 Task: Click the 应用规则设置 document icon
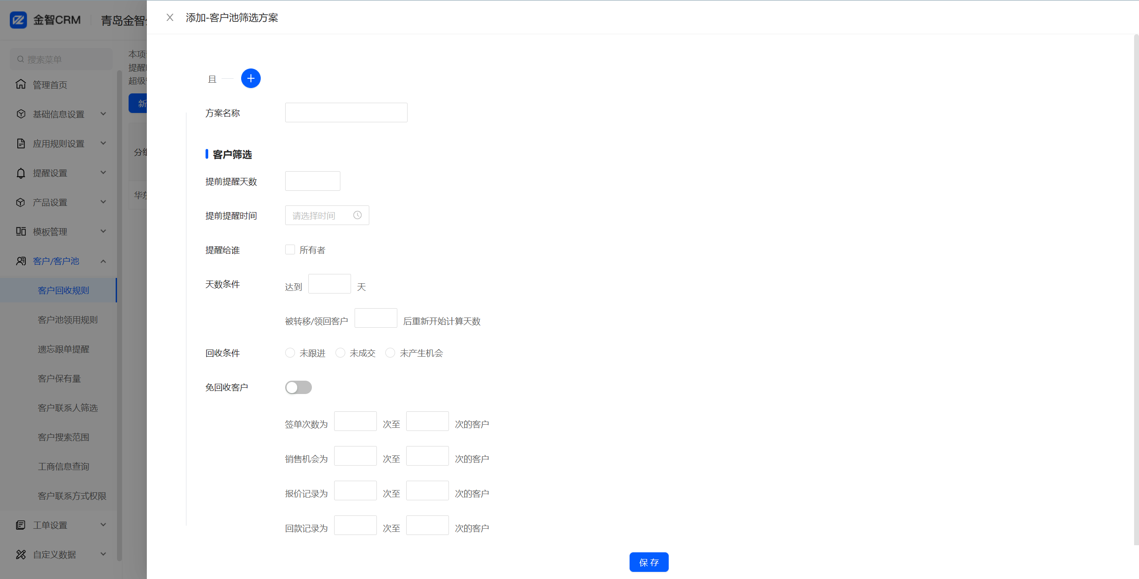[21, 143]
